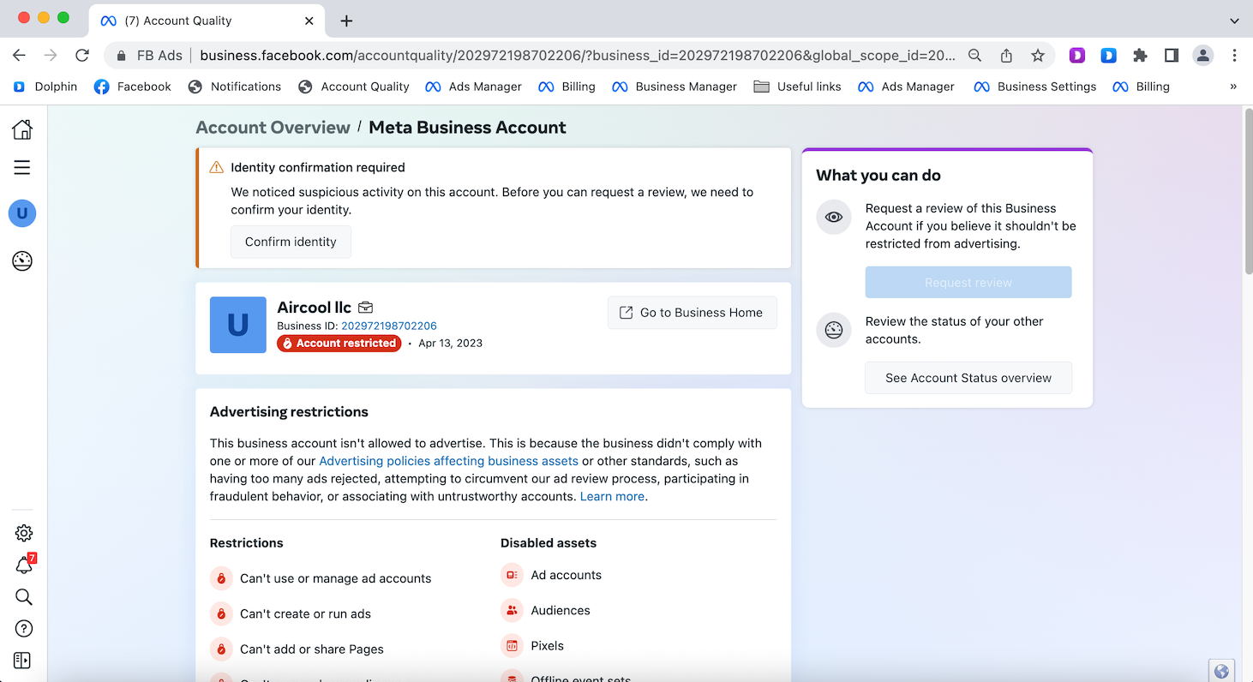Toggle the browser side panel icon
The image size is (1253, 682).
(1172, 55)
